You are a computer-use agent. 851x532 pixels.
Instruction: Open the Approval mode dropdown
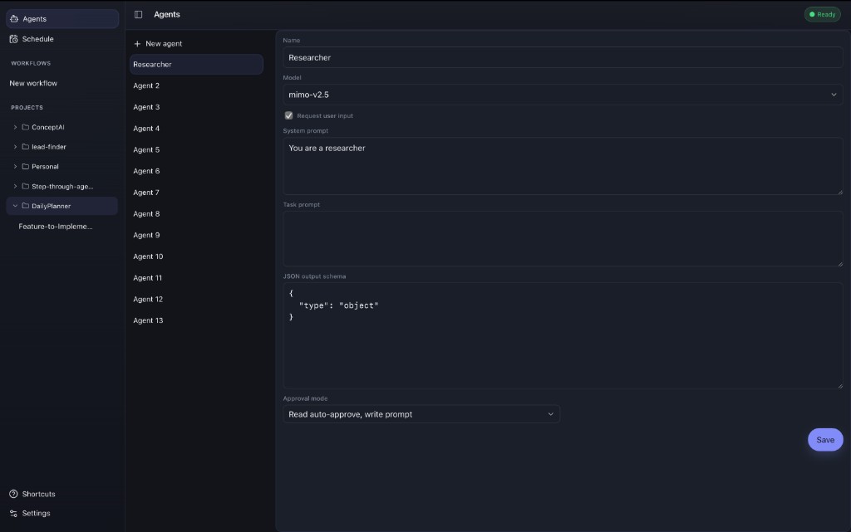421,414
